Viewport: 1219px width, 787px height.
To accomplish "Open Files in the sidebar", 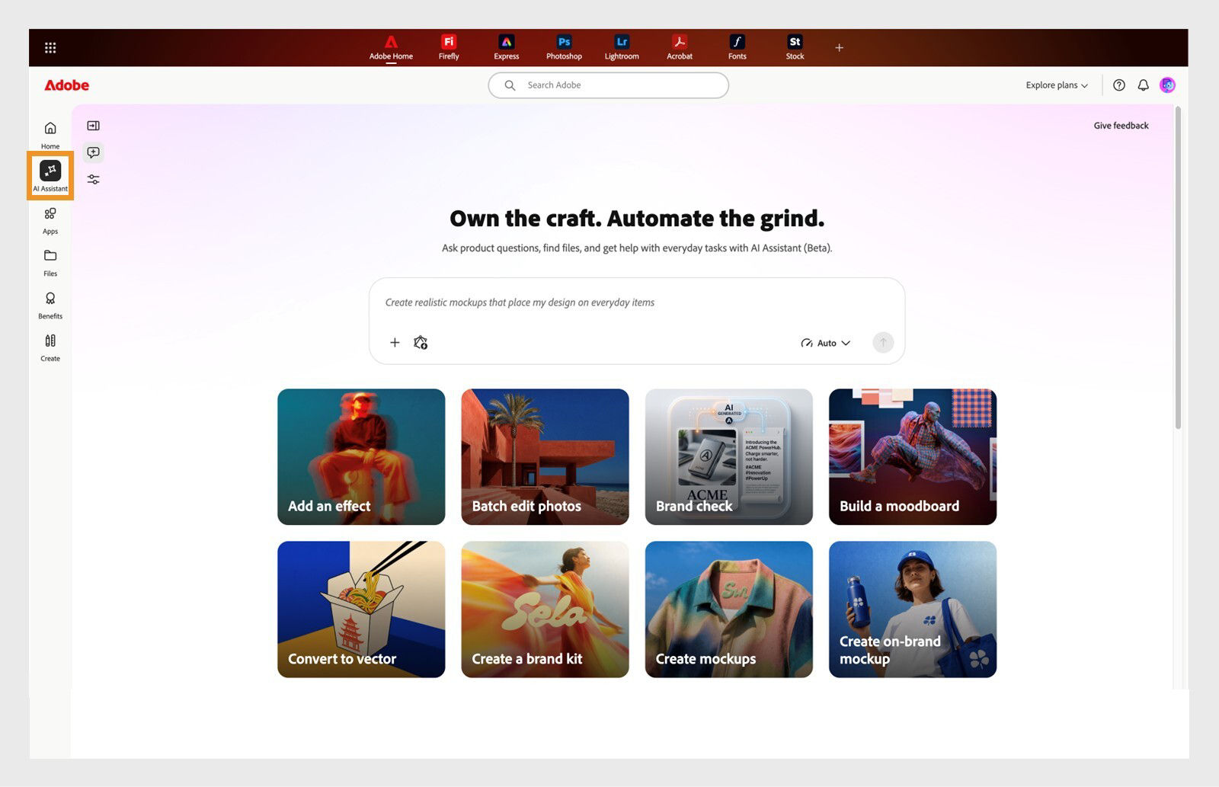I will [x=50, y=263].
